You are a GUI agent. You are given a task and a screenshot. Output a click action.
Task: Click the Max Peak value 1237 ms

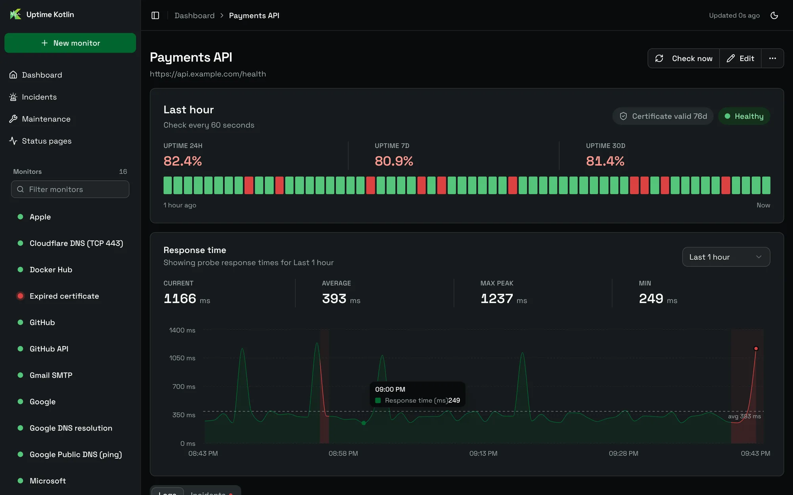pos(504,299)
